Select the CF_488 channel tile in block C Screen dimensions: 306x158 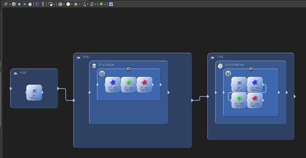(239, 101)
